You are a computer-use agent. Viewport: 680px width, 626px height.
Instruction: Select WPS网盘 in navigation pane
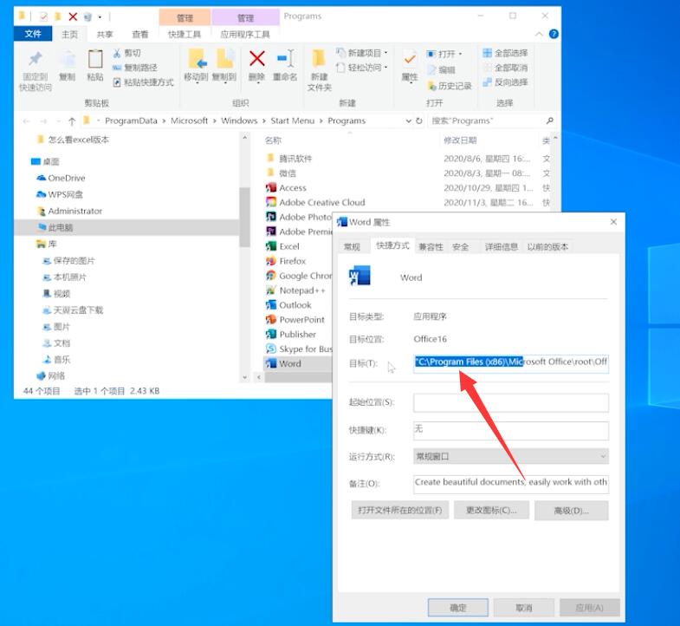point(60,194)
